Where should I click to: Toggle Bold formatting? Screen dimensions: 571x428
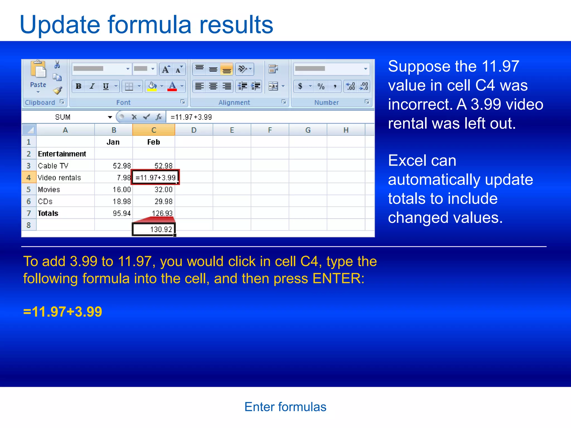coord(79,86)
